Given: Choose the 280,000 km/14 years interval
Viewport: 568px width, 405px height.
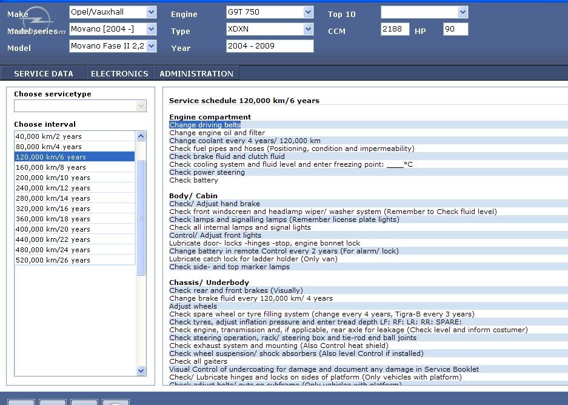Looking at the screenshot, I should pyautogui.click(x=75, y=198).
